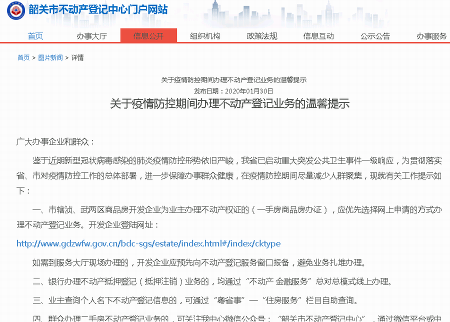Click the line starting 二、银行办理不动产抵押登记
This screenshot has width=450, height=322.
click(212, 281)
